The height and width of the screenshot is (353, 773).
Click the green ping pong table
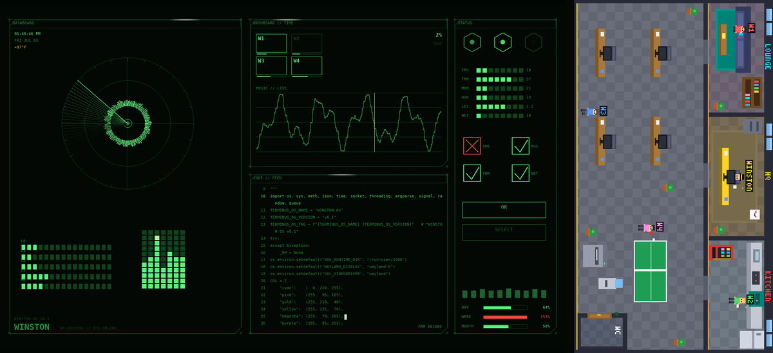pos(650,271)
